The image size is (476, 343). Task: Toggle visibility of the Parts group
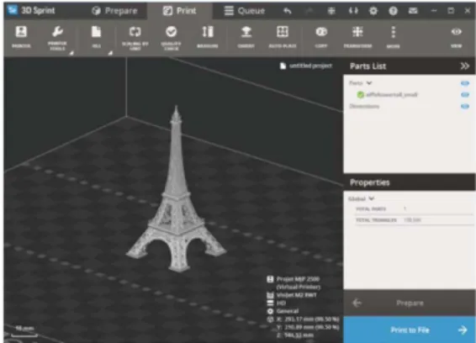click(465, 83)
